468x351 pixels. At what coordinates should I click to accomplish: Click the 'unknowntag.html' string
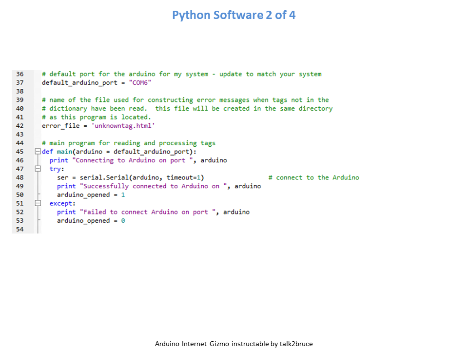pos(123,126)
